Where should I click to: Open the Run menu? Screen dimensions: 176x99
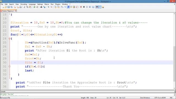[x=52, y=4]
